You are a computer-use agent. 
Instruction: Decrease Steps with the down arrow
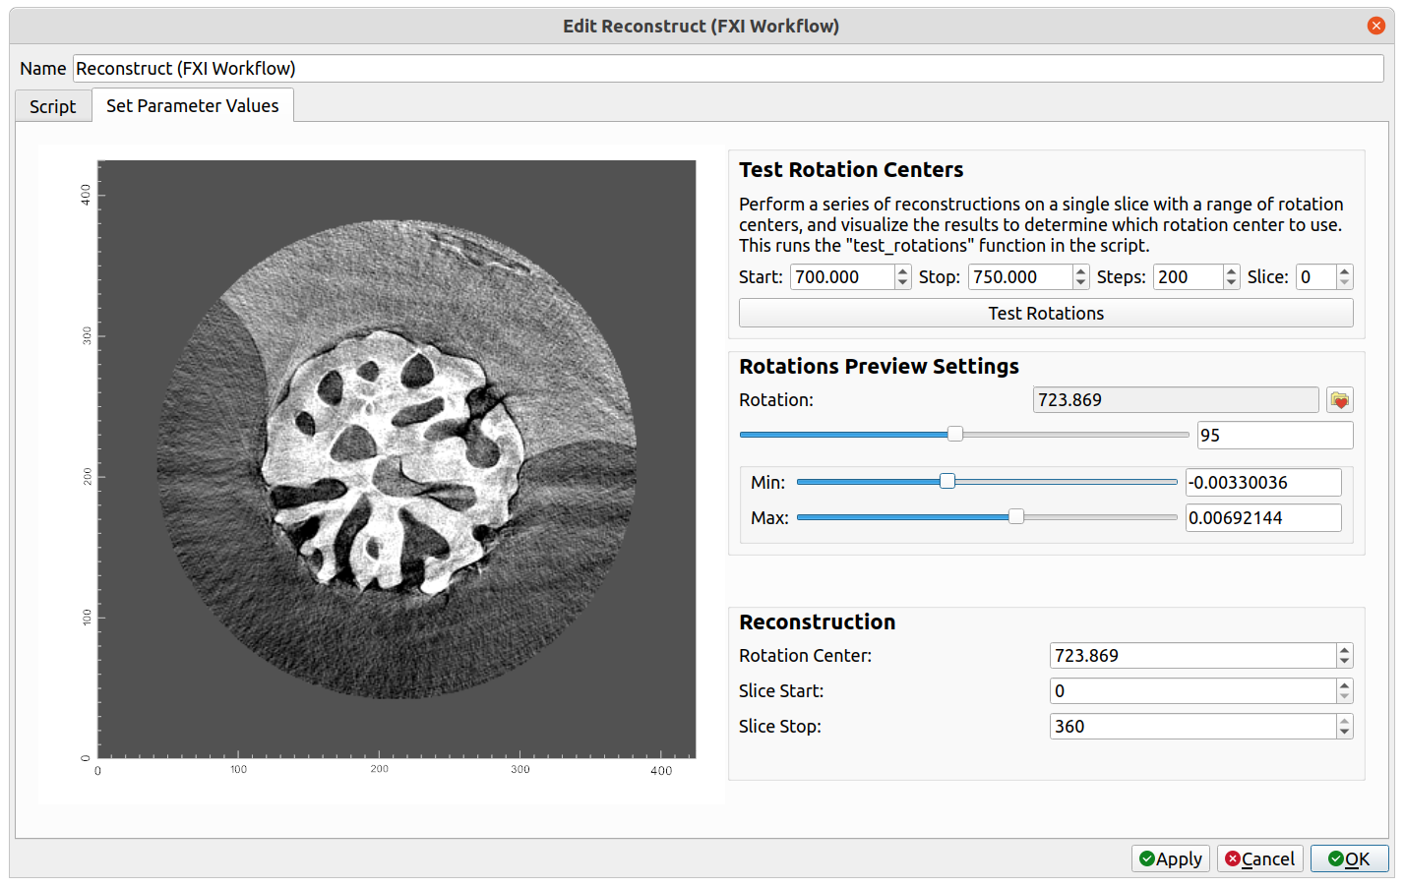pyautogui.click(x=1232, y=283)
